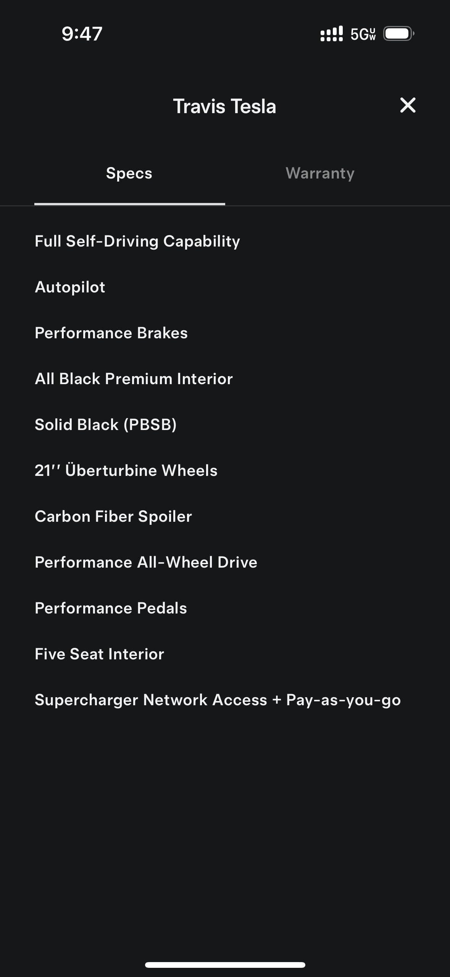The width and height of the screenshot is (450, 977).
Task: Tap Supercharger Network Access + Pay-as-you-go
Action: pyautogui.click(x=218, y=700)
